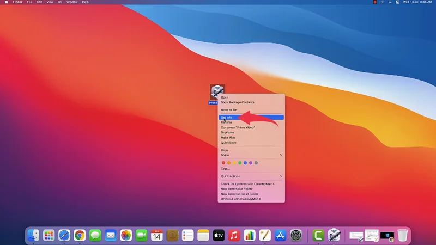Choose Get Info in context menu
The width and height of the screenshot is (436, 245).
coord(227,117)
